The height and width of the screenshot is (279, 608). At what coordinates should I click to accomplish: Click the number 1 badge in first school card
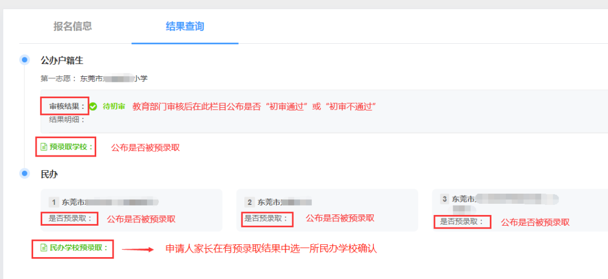[54, 202]
